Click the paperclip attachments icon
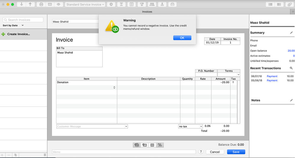Image resolution: width=295 pixels, height=158 pixels. click(x=290, y=4)
